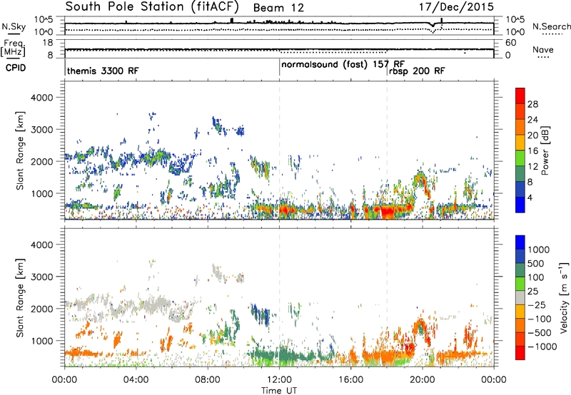
Task: Click the '3000' tick on velocity panel axis
Action: pyautogui.click(x=41, y=277)
